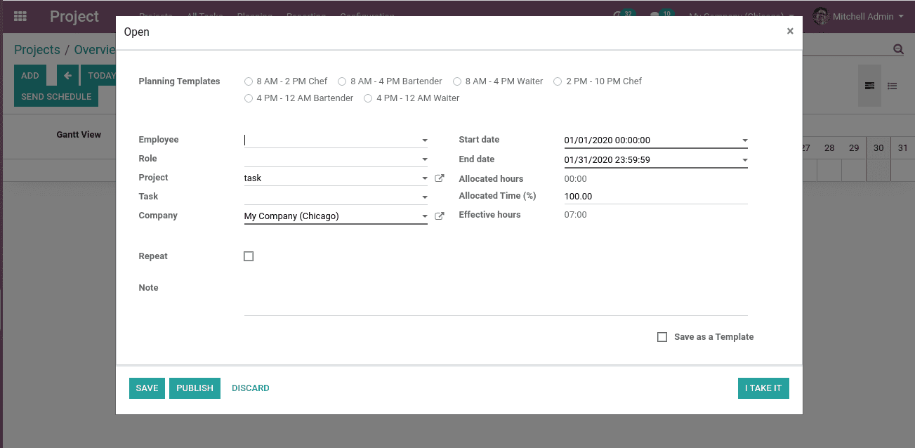This screenshot has width=915, height=448.
Task: Close the Open dialog with the X
Action: click(790, 32)
